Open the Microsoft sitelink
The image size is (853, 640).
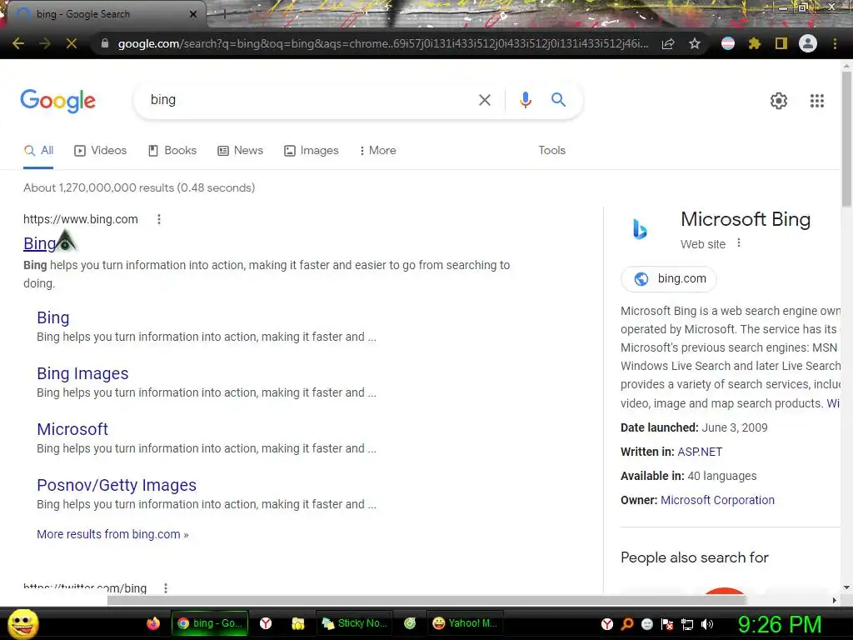(x=72, y=429)
